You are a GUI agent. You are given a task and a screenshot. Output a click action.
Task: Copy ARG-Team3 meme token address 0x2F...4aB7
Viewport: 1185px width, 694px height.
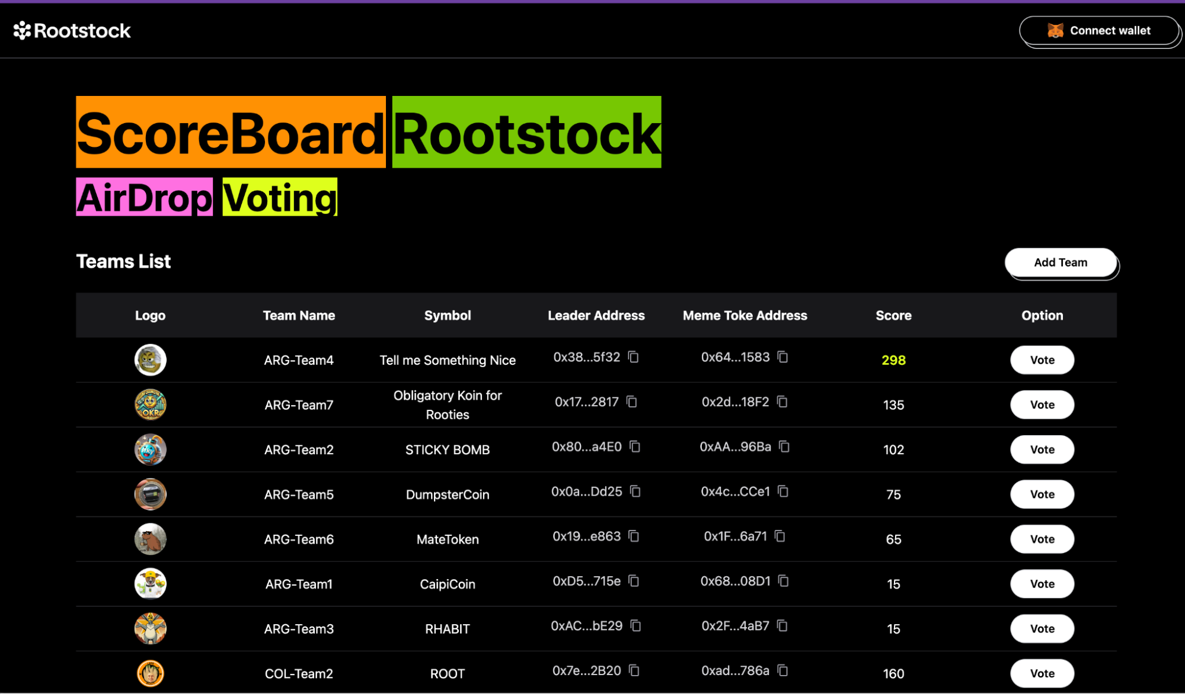tap(782, 626)
